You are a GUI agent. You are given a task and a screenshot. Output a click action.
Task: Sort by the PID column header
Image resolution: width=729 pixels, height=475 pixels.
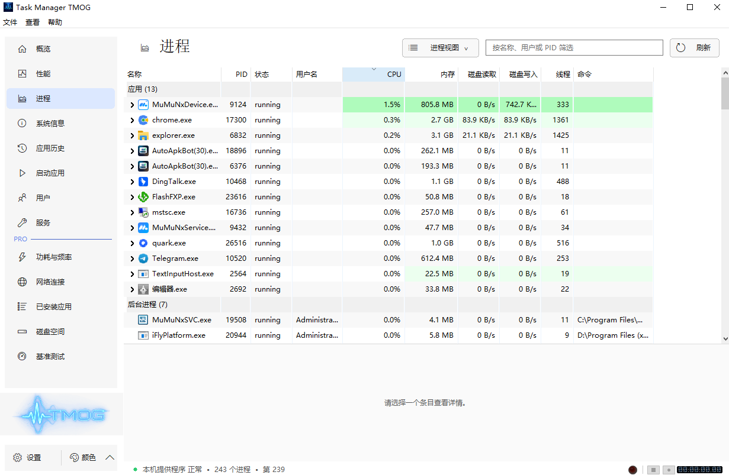[x=236, y=75]
